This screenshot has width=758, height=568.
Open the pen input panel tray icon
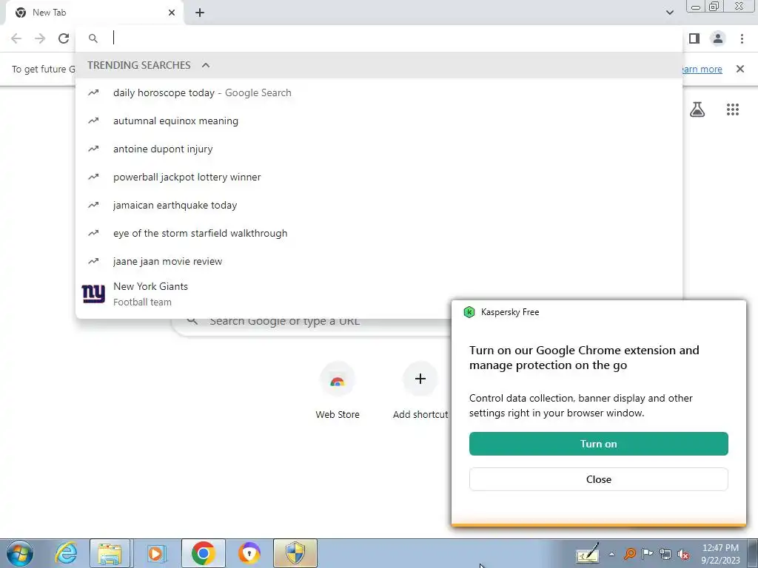587,553
